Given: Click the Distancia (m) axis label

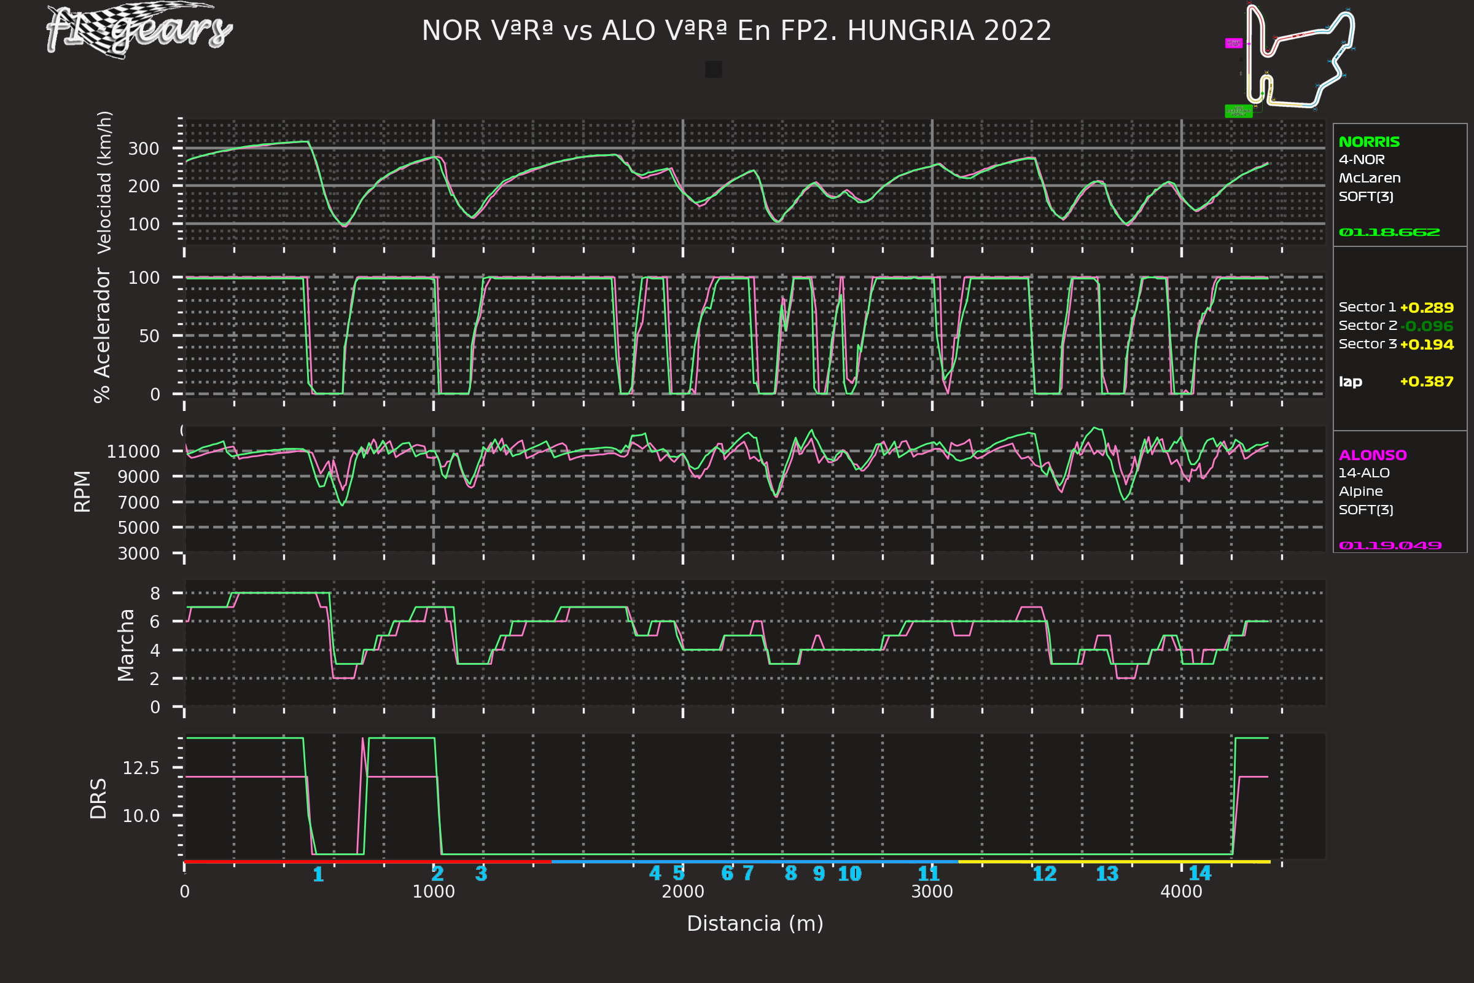Looking at the screenshot, I should tap(755, 923).
